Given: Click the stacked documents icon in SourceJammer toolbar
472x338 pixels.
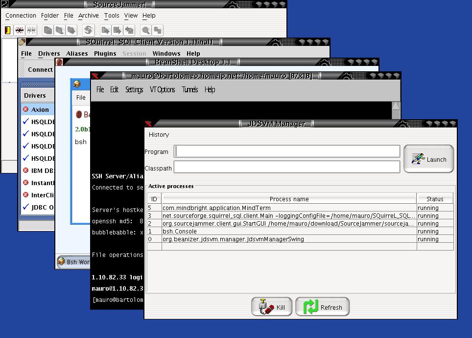Looking at the screenshot, I should (48, 30).
